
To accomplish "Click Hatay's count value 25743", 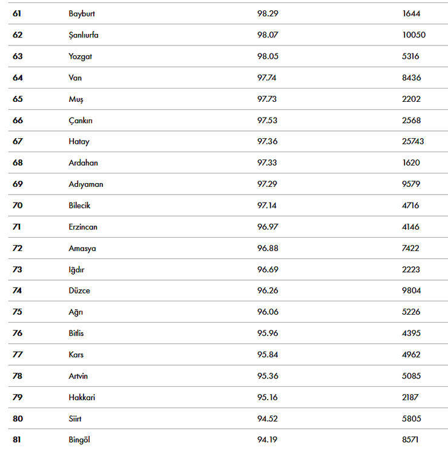I will [x=413, y=141].
